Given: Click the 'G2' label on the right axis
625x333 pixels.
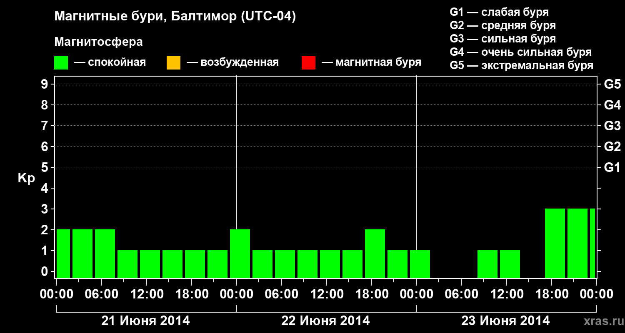Looking at the screenshot, I should [612, 147].
